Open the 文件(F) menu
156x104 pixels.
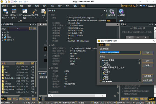click(x=5, y=6)
